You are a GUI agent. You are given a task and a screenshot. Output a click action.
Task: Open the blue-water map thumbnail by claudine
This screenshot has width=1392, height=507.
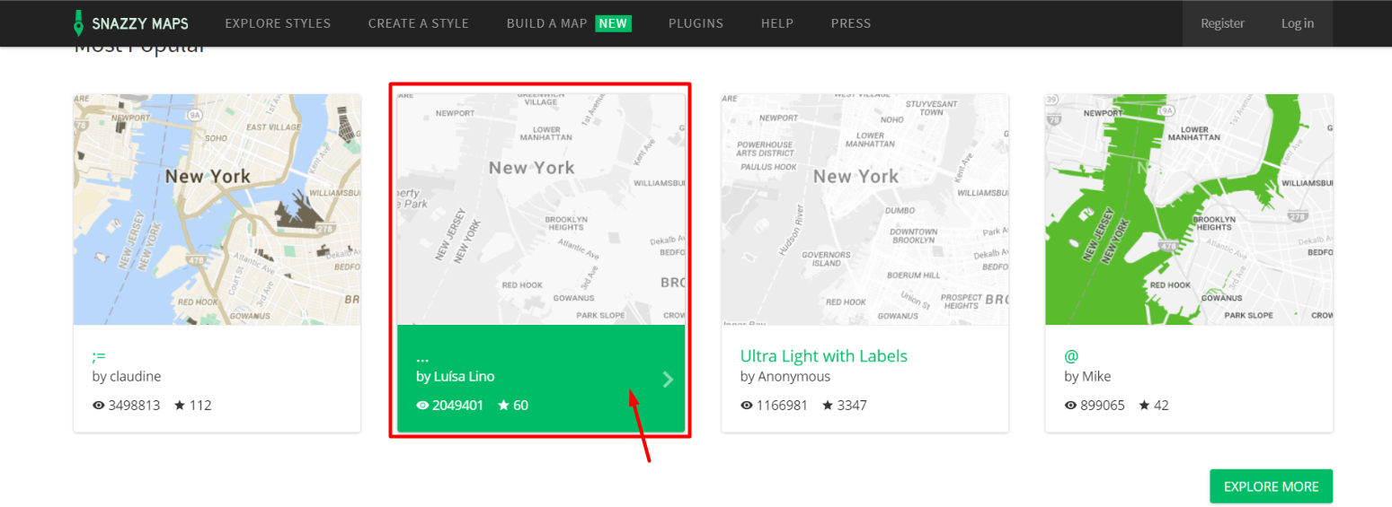pyautogui.click(x=217, y=209)
